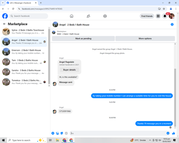The height and width of the screenshot is (143, 179).
Task: Select the Messenger | Facebook tab
Action: tap(22, 3)
